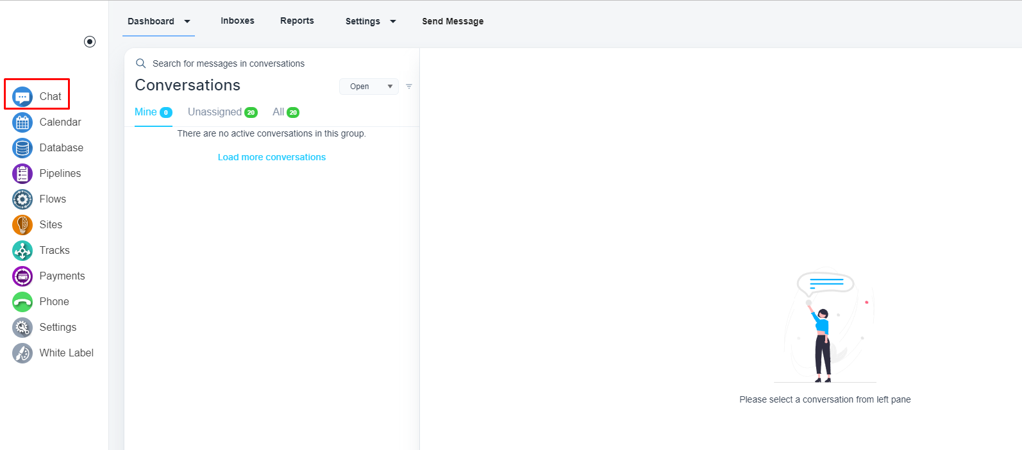Open the Flows gear icon

click(x=22, y=199)
